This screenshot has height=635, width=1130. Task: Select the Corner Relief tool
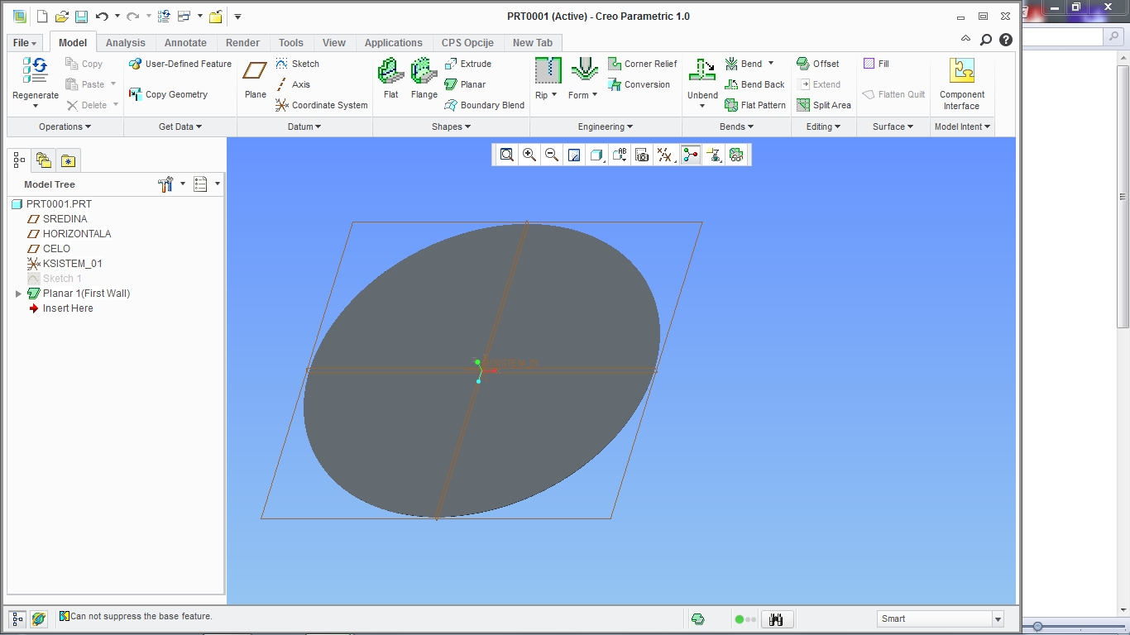tap(643, 64)
